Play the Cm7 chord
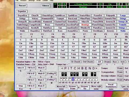 (x=21, y=50)
